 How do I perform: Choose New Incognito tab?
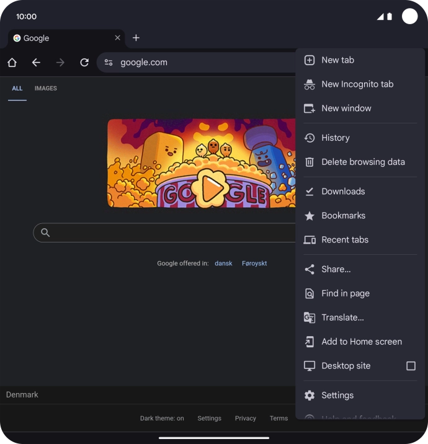[360, 84]
